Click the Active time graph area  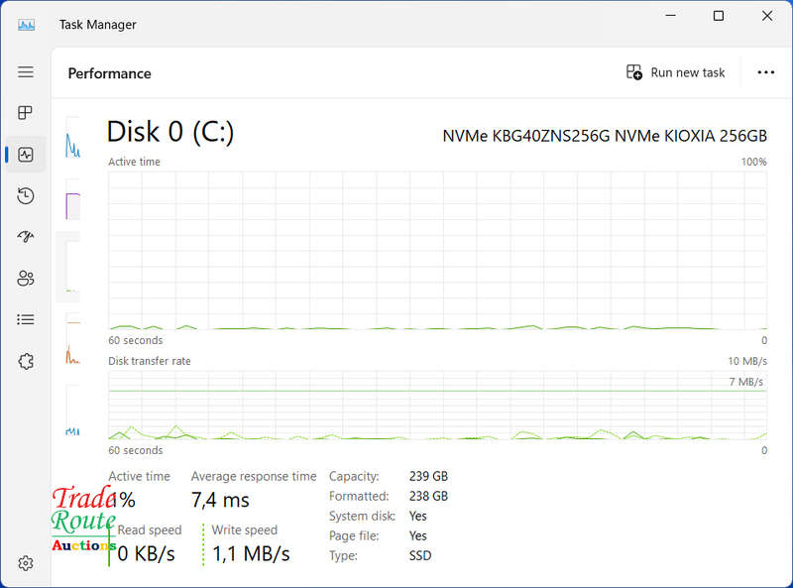(x=437, y=251)
